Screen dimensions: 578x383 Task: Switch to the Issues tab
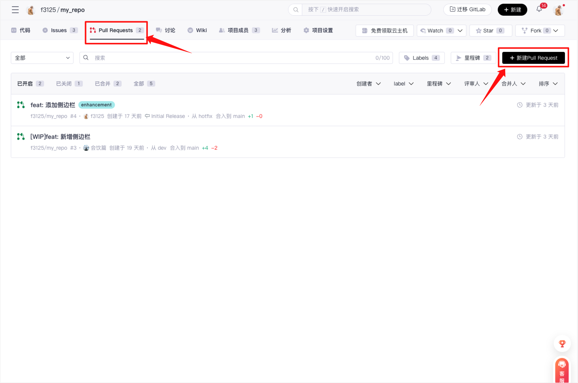60,30
